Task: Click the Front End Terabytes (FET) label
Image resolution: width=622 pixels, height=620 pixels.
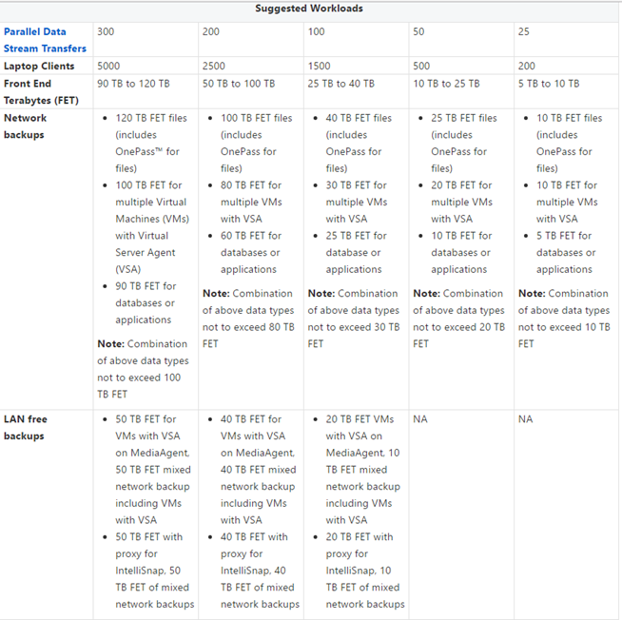Action: [x=41, y=92]
